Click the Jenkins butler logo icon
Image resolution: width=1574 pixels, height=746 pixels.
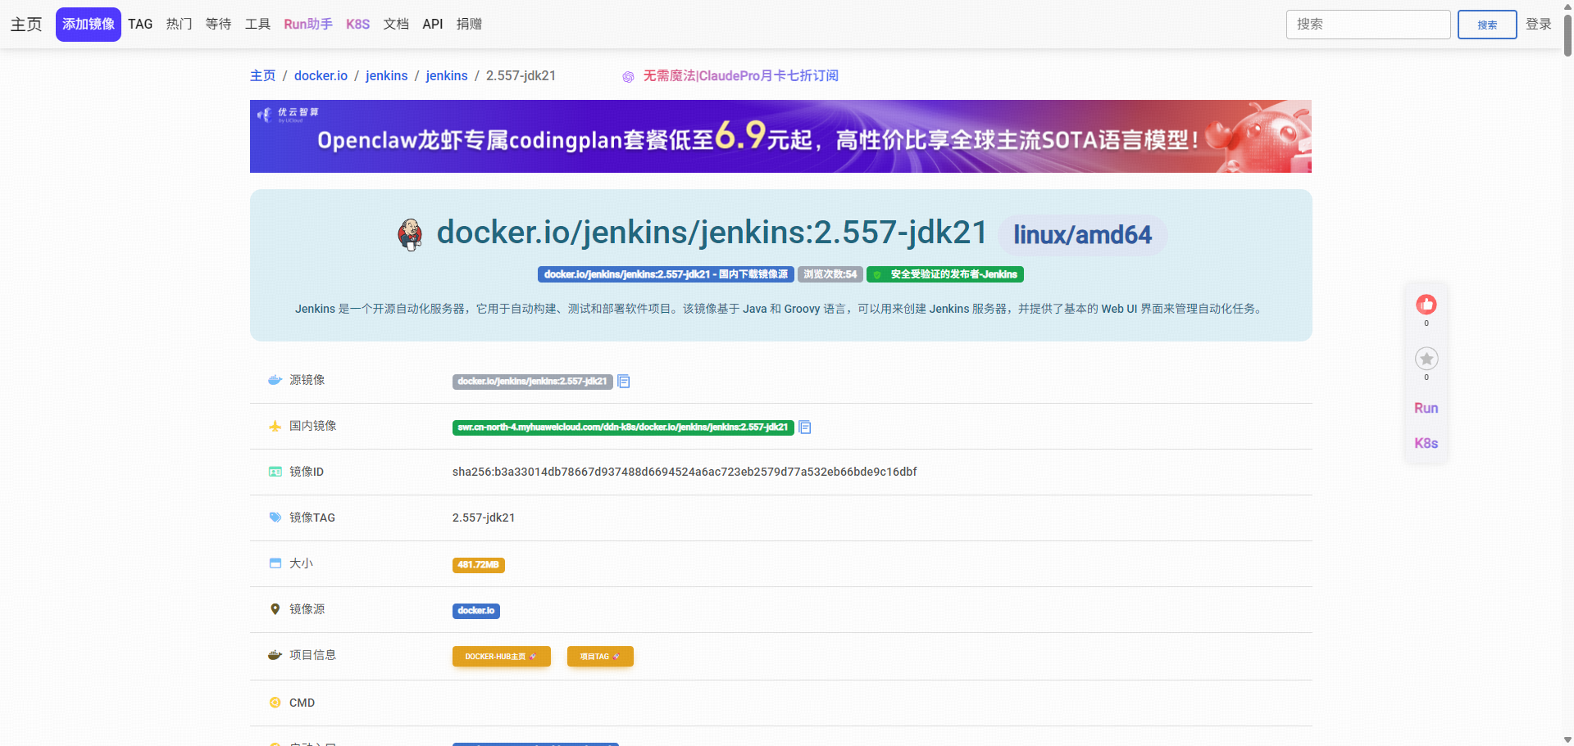[410, 234]
